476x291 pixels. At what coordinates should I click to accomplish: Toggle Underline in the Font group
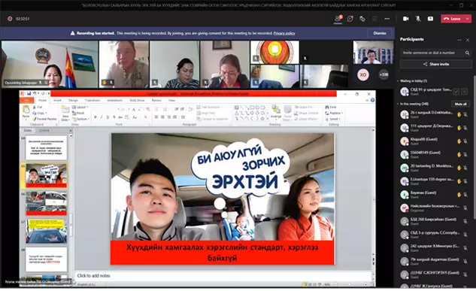pyautogui.click(x=108, y=117)
